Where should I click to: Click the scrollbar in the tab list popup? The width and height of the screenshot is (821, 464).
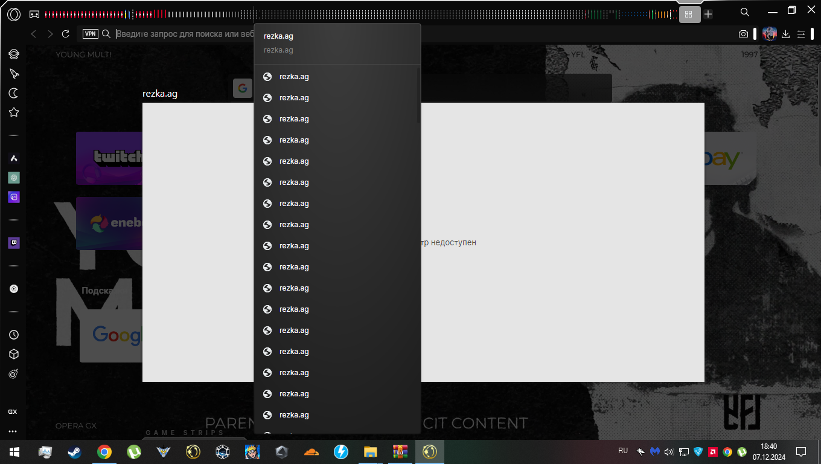click(x=418, y=95)
